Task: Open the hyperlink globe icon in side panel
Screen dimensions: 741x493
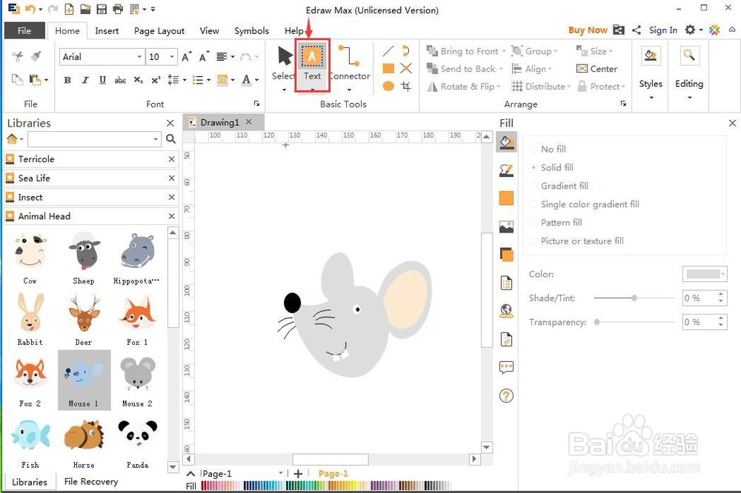Action: (x=506, y=311)
